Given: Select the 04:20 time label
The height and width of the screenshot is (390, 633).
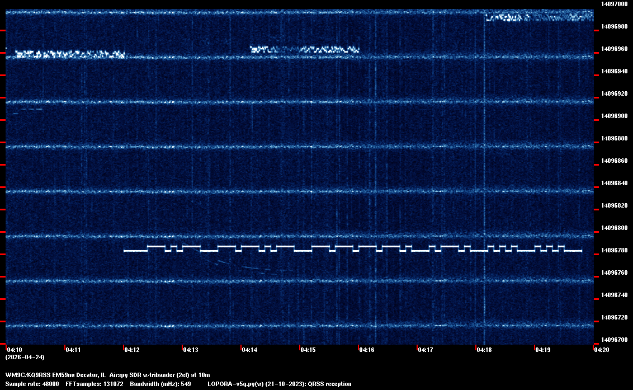Looking at the screenshot, I should 602,350.
